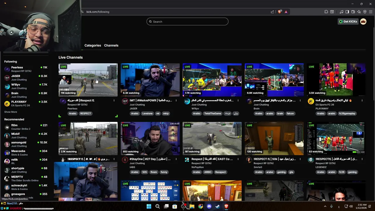Viewport: 375px width, 211px height.
Task: Toggle the browser sidebar panel icon
Action: 347,12
